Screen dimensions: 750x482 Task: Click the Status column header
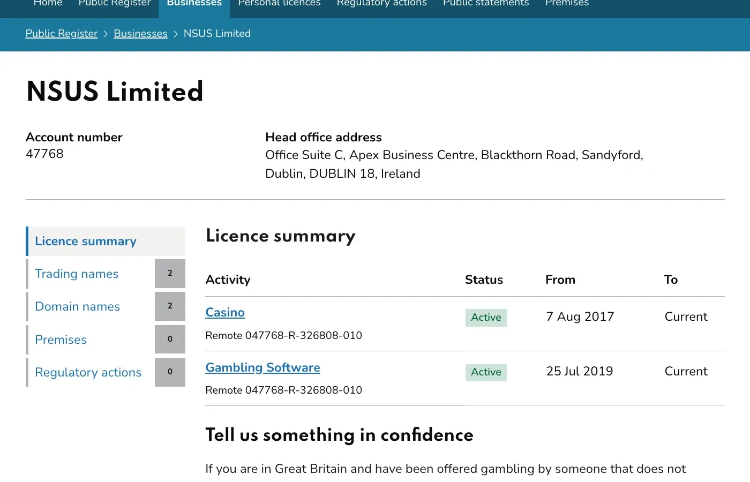[484, 280]
